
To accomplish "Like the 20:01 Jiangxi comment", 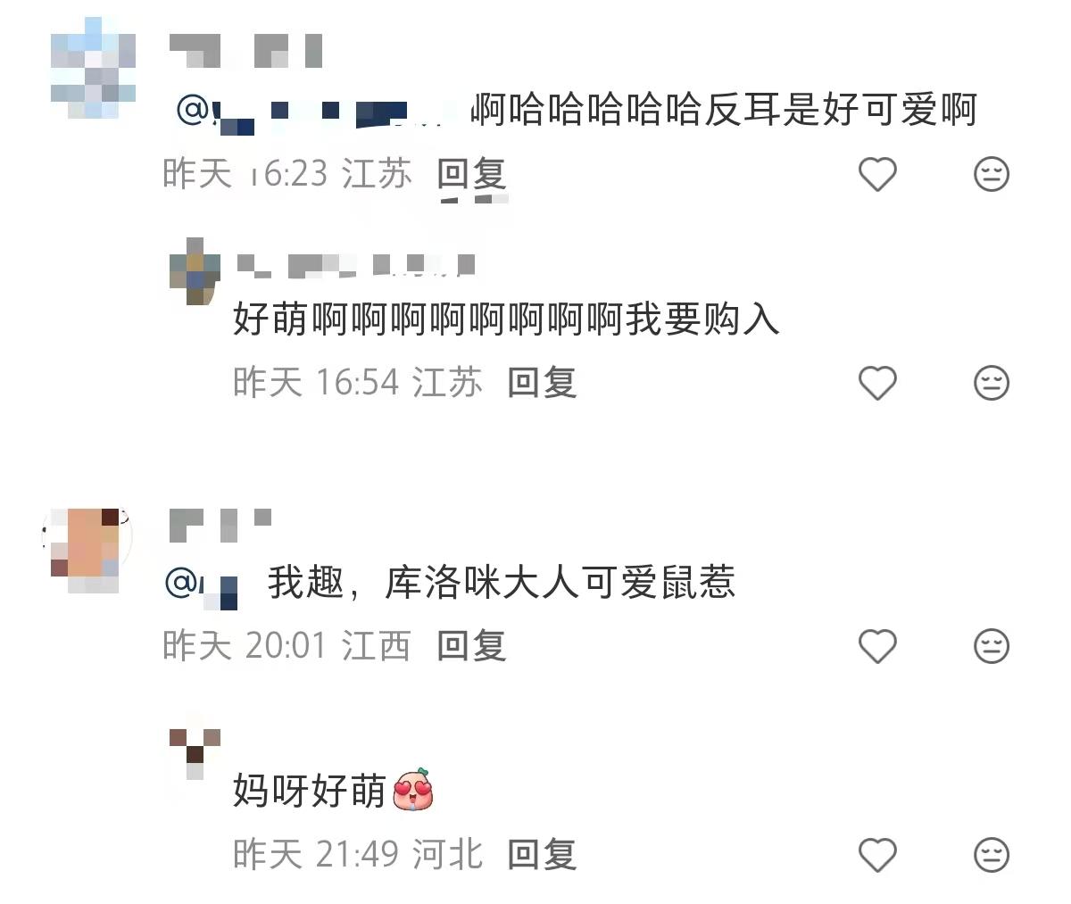I will (x=876, y=645).
